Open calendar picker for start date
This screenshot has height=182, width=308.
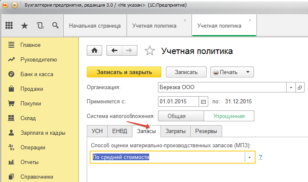pos(204,102)
